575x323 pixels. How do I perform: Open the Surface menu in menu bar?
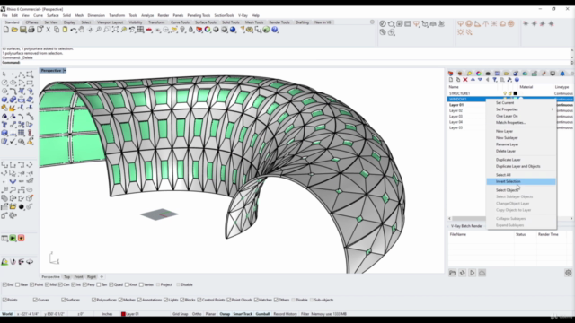tap(53, 16)
